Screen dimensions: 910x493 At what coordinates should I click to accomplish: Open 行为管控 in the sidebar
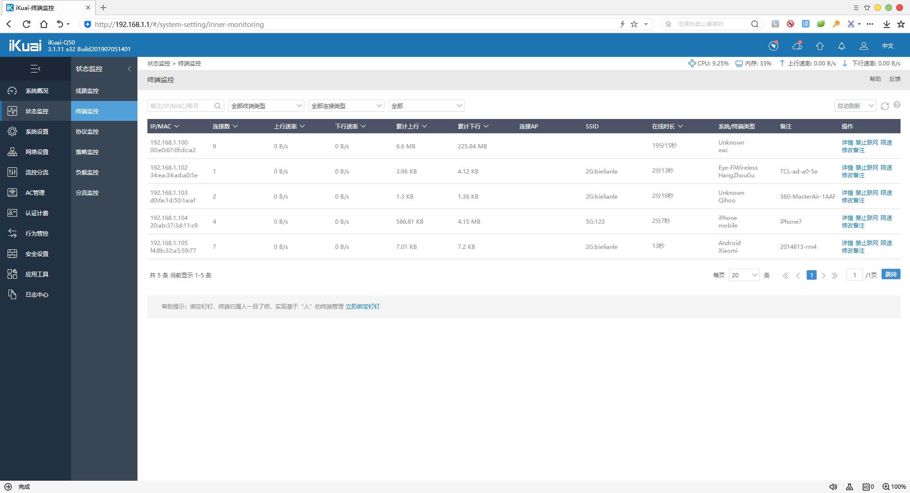point(36,233)
